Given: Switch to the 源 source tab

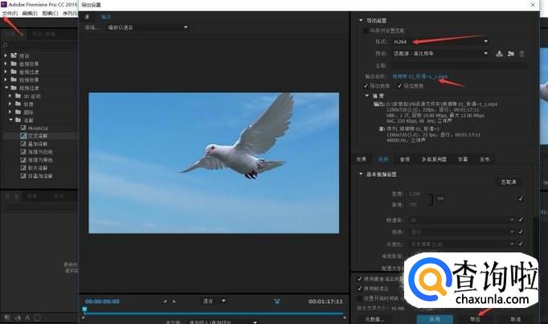Looking at the screenshot, I should pos(87,17).
